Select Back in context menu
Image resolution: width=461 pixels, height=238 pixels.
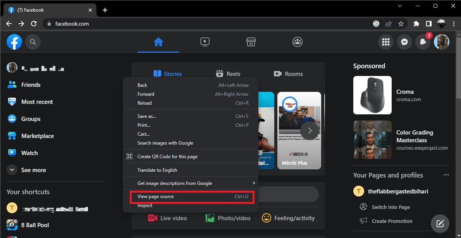pos(191,85)
